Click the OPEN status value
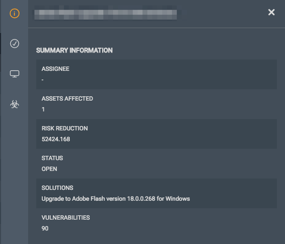This screenshot has width=285, height=244. [x=49, y=169]
